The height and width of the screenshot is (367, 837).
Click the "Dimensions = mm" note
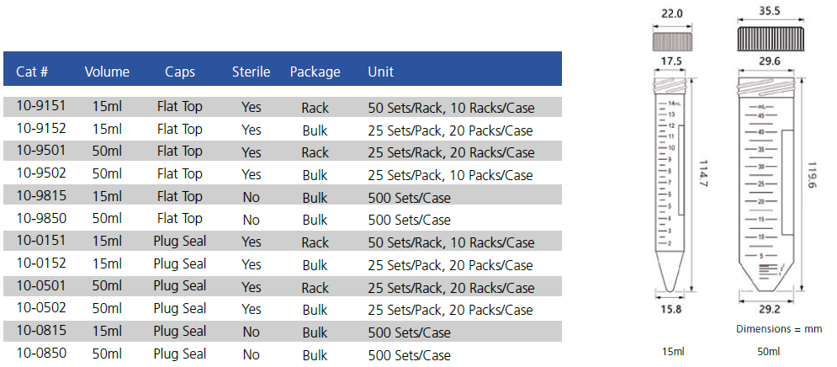point(778,328)
